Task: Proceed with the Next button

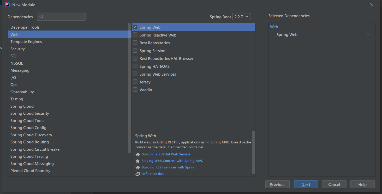Action: coord(306,184)
